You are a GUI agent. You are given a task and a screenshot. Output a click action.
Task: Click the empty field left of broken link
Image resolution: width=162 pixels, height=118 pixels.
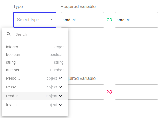[x=86, y=92]
